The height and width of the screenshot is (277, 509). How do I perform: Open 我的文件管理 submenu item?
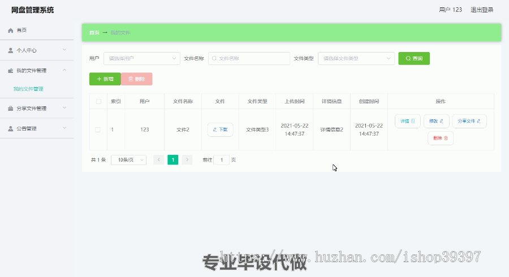[28, 89]
